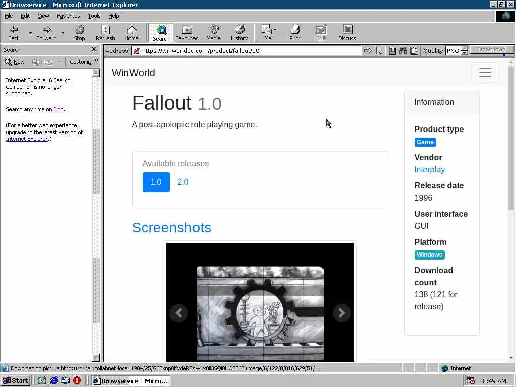Open the Interplay vendor link
Viewport: 516px width, 387px height.
click(429, 169)
